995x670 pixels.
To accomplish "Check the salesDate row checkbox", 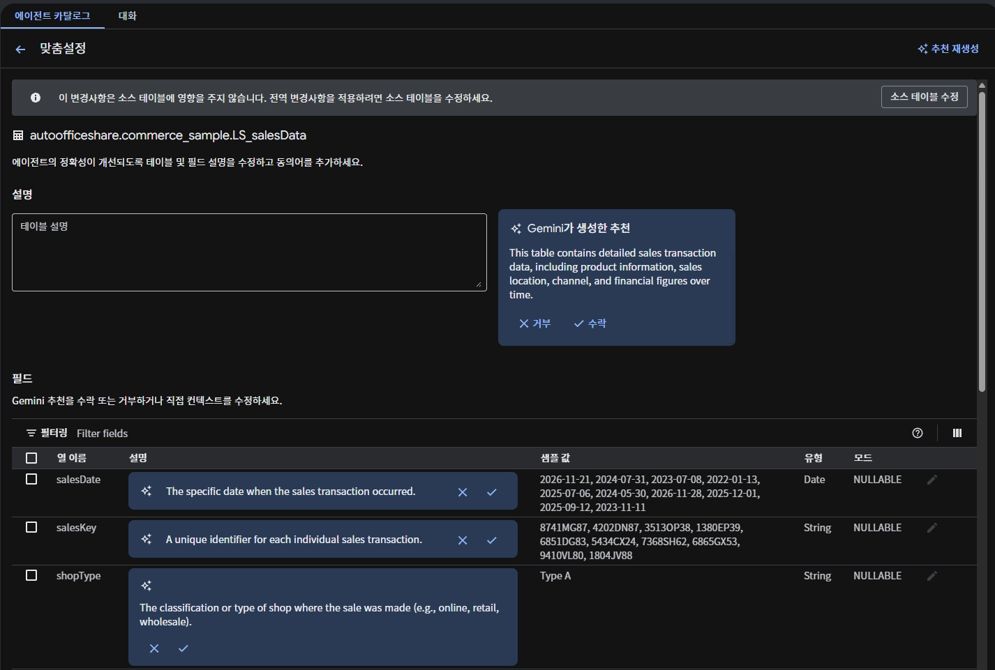I will coord(31,479).
